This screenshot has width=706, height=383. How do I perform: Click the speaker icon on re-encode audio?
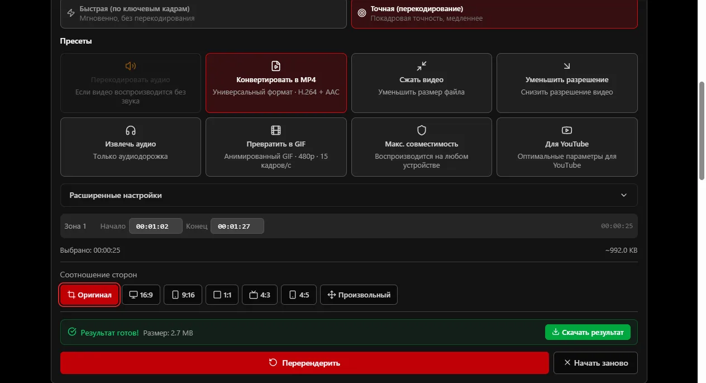click(x=131, y=66)
